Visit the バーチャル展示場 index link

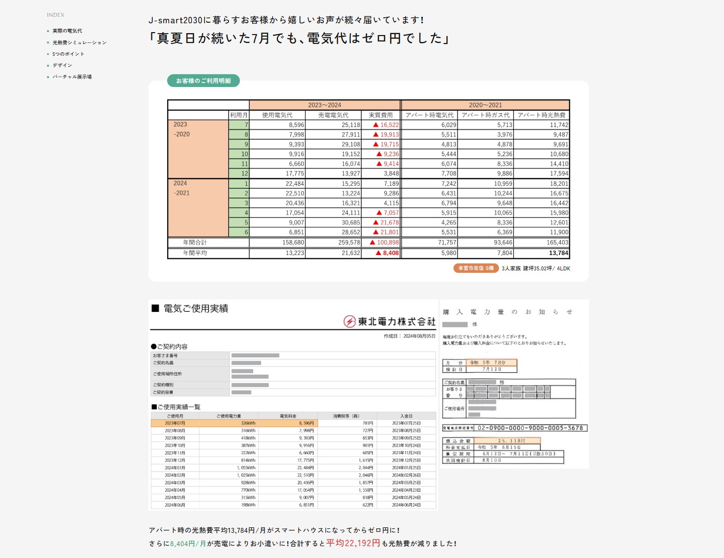click(x=72, y=77)
